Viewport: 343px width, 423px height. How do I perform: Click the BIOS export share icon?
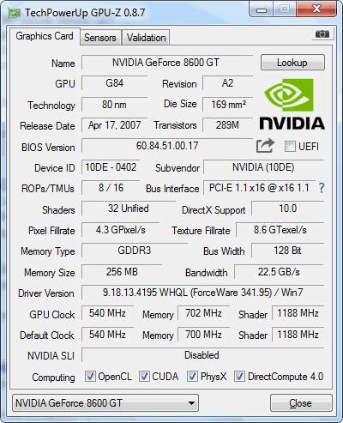pos(265,146)
